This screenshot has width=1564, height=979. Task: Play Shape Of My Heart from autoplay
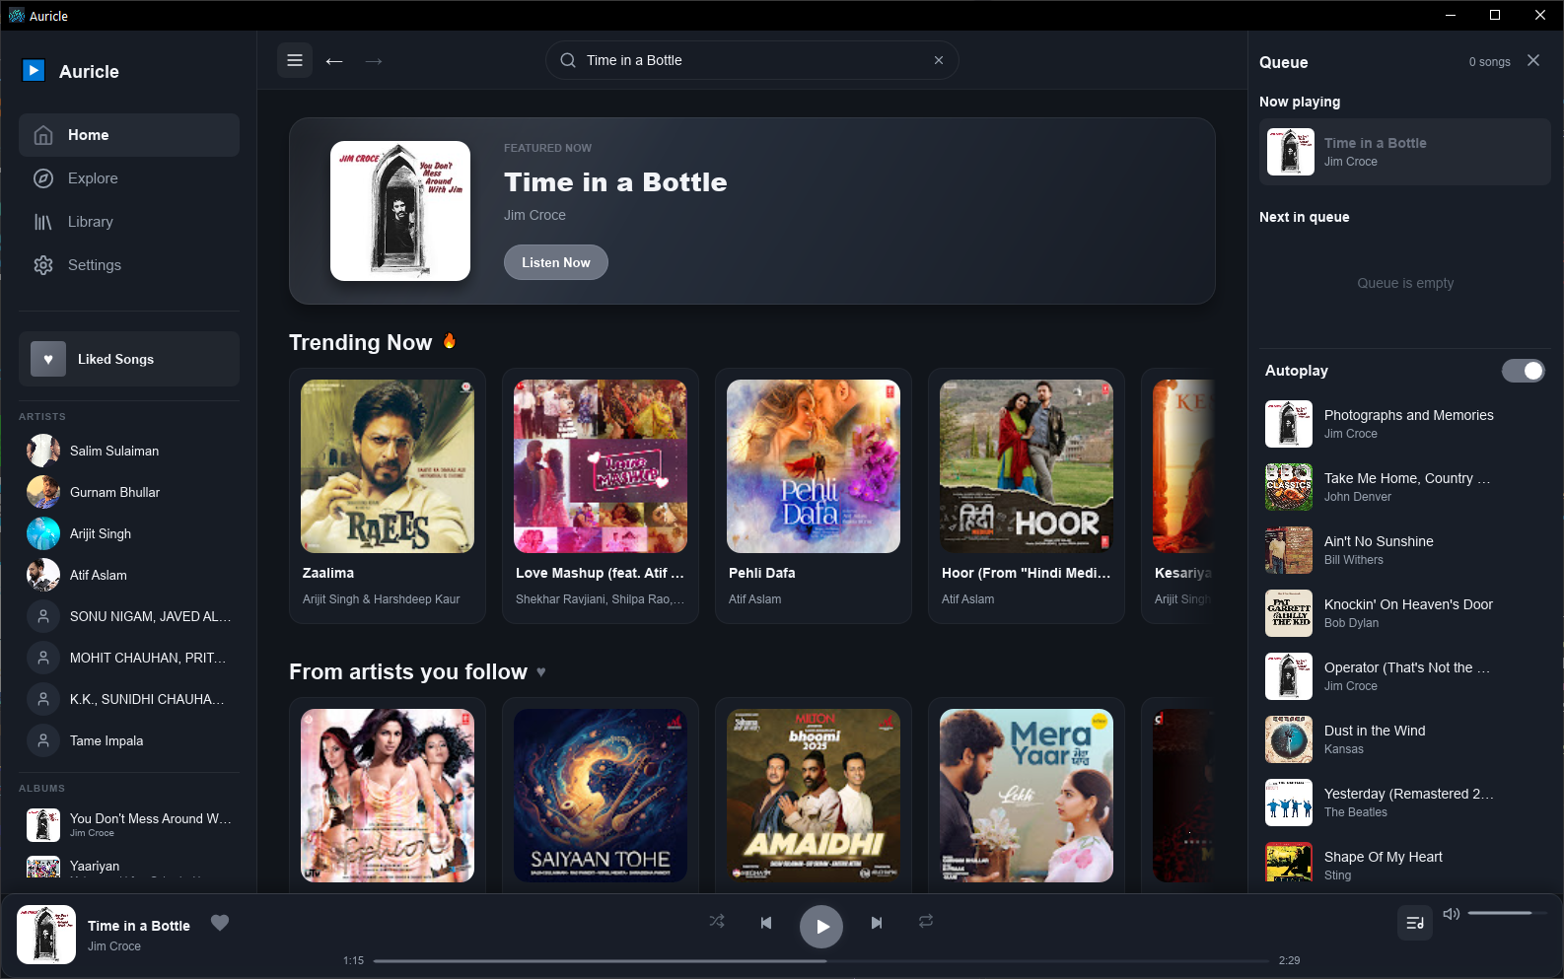click(1405, 865)
